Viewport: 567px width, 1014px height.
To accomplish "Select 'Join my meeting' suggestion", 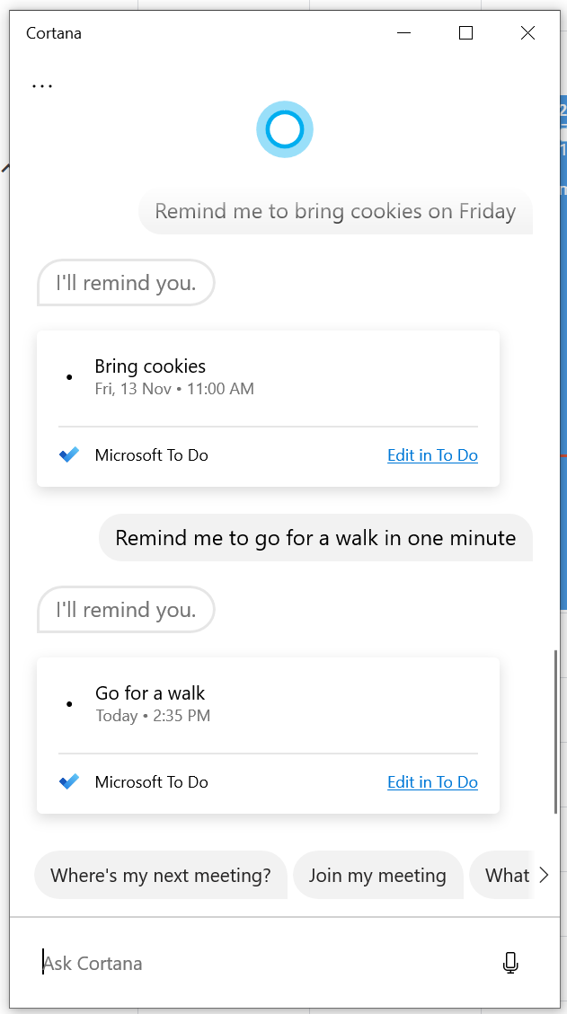I will click(x=377, y=876).
